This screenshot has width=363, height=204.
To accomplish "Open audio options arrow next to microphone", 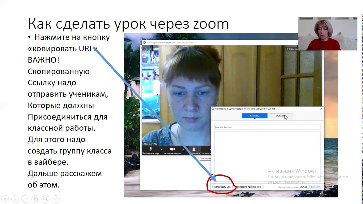I will pos(162,149).
